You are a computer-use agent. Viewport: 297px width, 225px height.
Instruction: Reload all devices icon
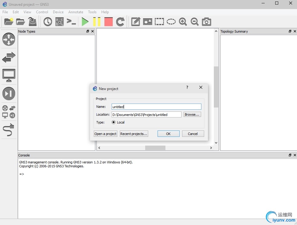click(x=120, y=21)
